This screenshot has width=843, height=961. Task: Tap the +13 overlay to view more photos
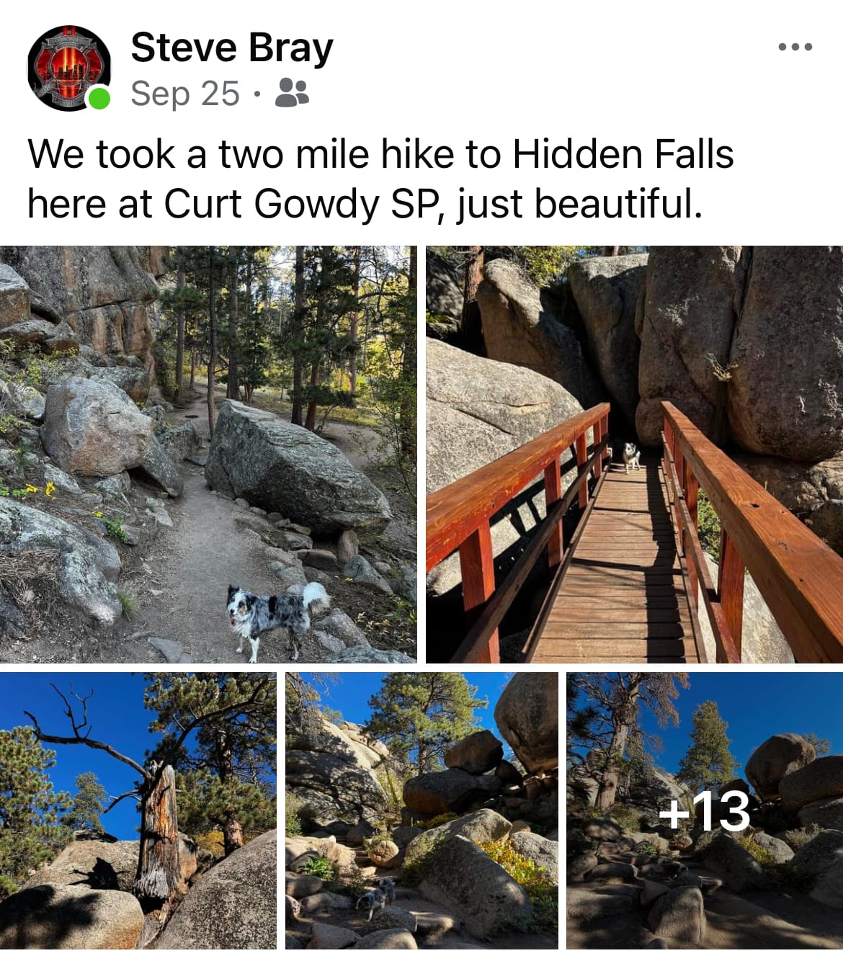(x=705, y=810)
